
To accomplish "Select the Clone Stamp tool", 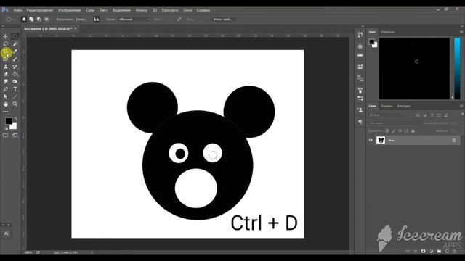I will (x=5, y=66).
